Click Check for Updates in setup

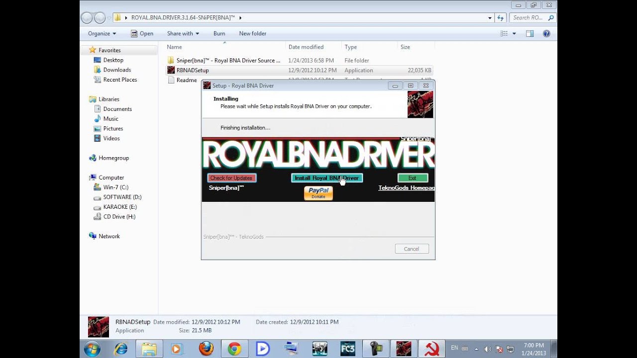point(231,178)
